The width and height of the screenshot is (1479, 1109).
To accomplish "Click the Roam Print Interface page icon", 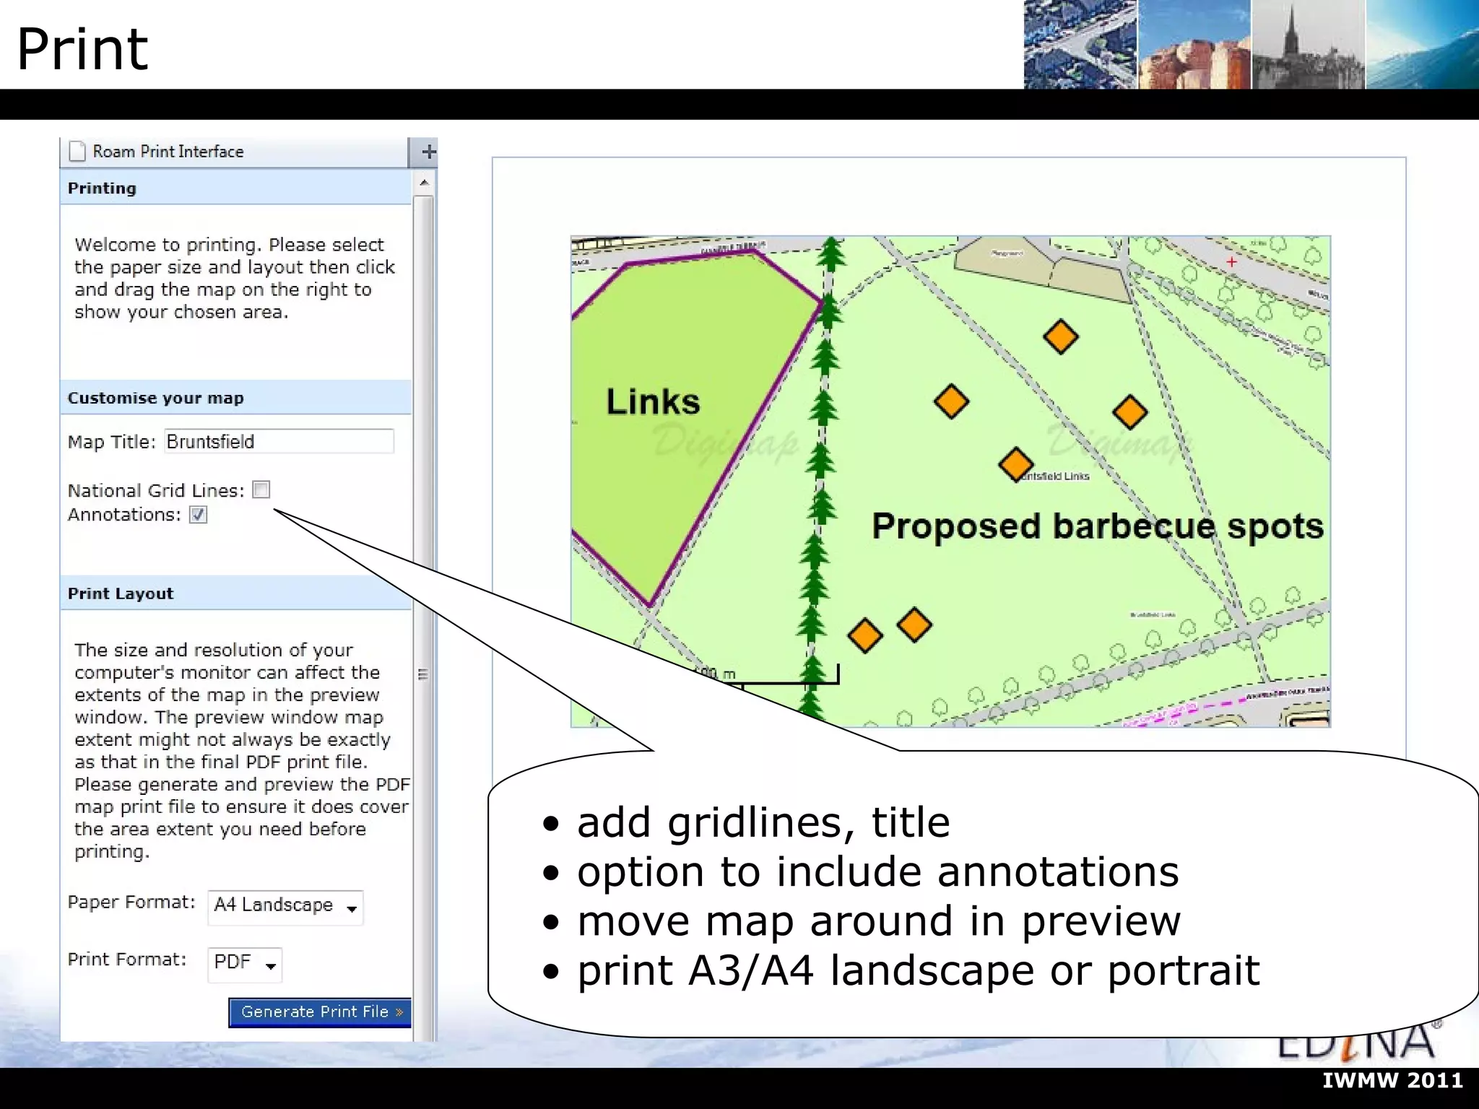I will 77,152.
